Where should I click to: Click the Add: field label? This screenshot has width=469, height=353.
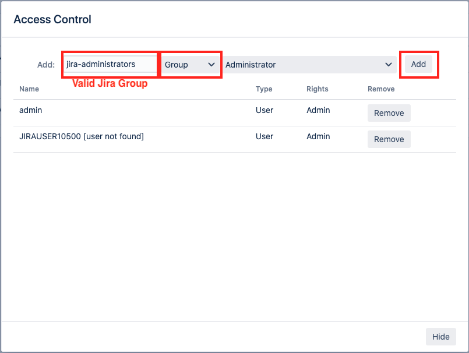[46, 65]
